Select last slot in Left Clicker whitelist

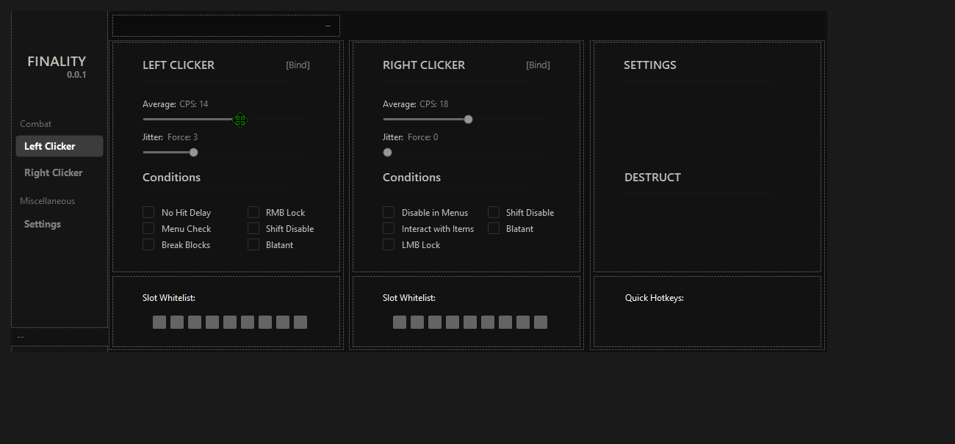tap(300, 322)
